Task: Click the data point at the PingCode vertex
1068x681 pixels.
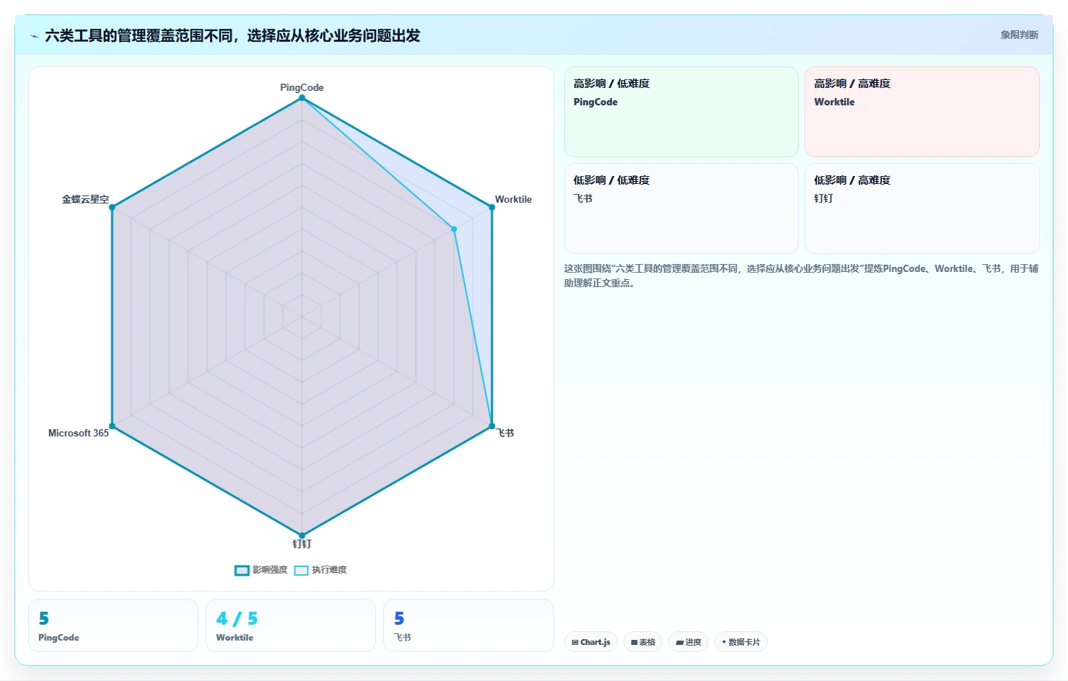Action: pos(302,97)
